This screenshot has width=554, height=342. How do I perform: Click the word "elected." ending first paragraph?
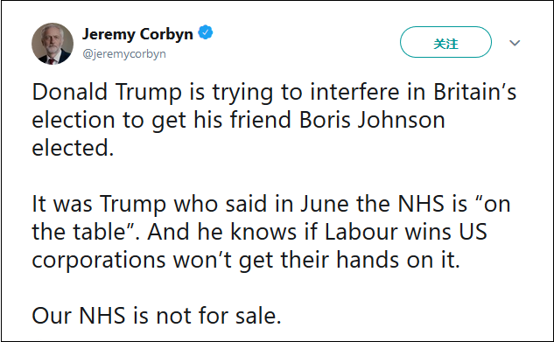pyautogui.click(x=73, y=148)
